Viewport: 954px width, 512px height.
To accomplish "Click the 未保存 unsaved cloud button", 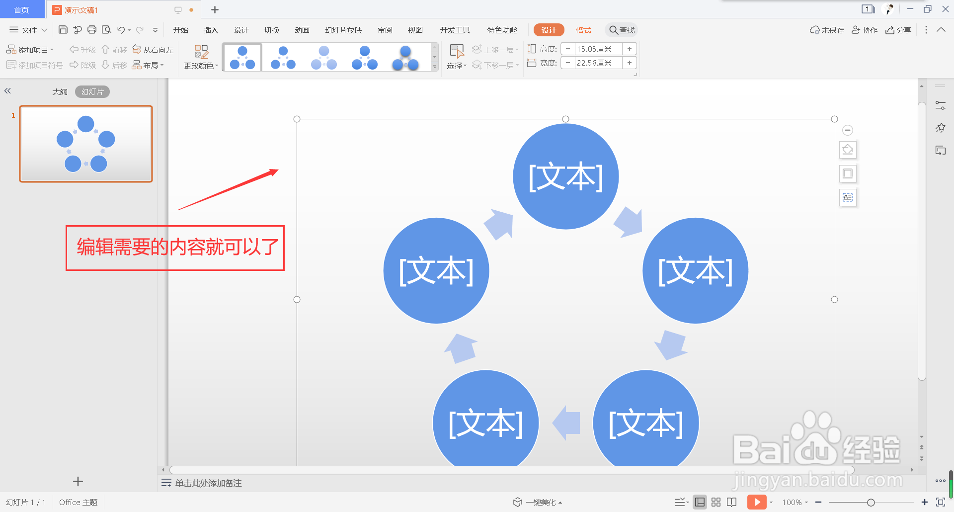I will coord(827,30).
